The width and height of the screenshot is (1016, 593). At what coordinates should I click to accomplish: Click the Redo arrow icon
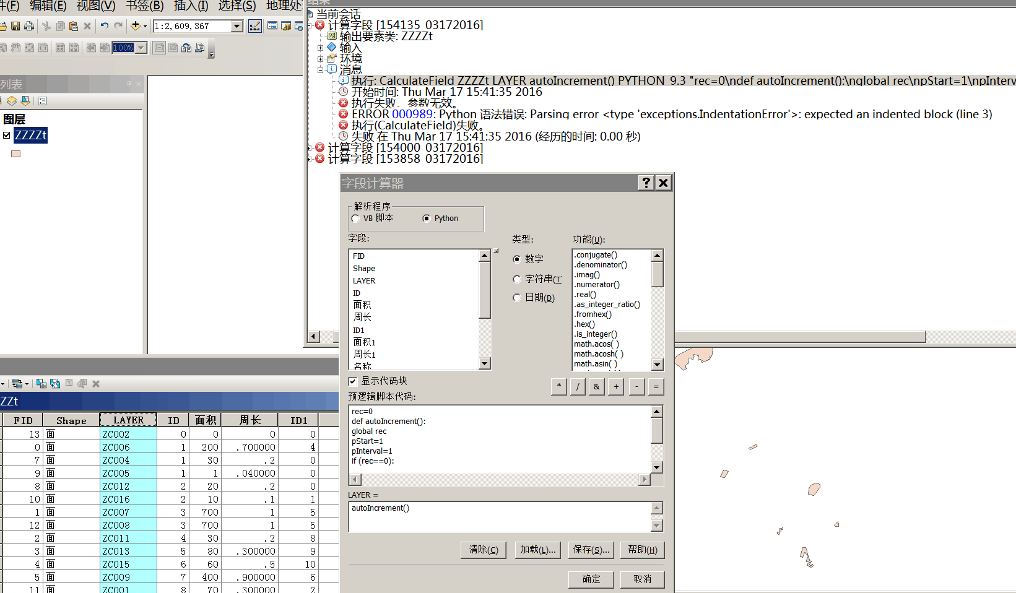[118, 26]
